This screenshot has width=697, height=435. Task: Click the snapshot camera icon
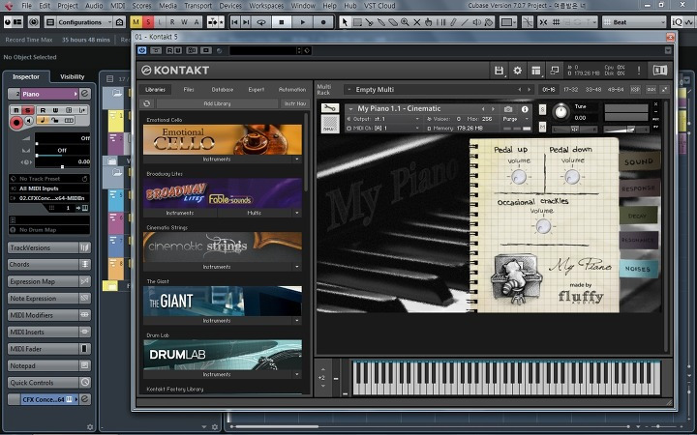click(508, 108)
